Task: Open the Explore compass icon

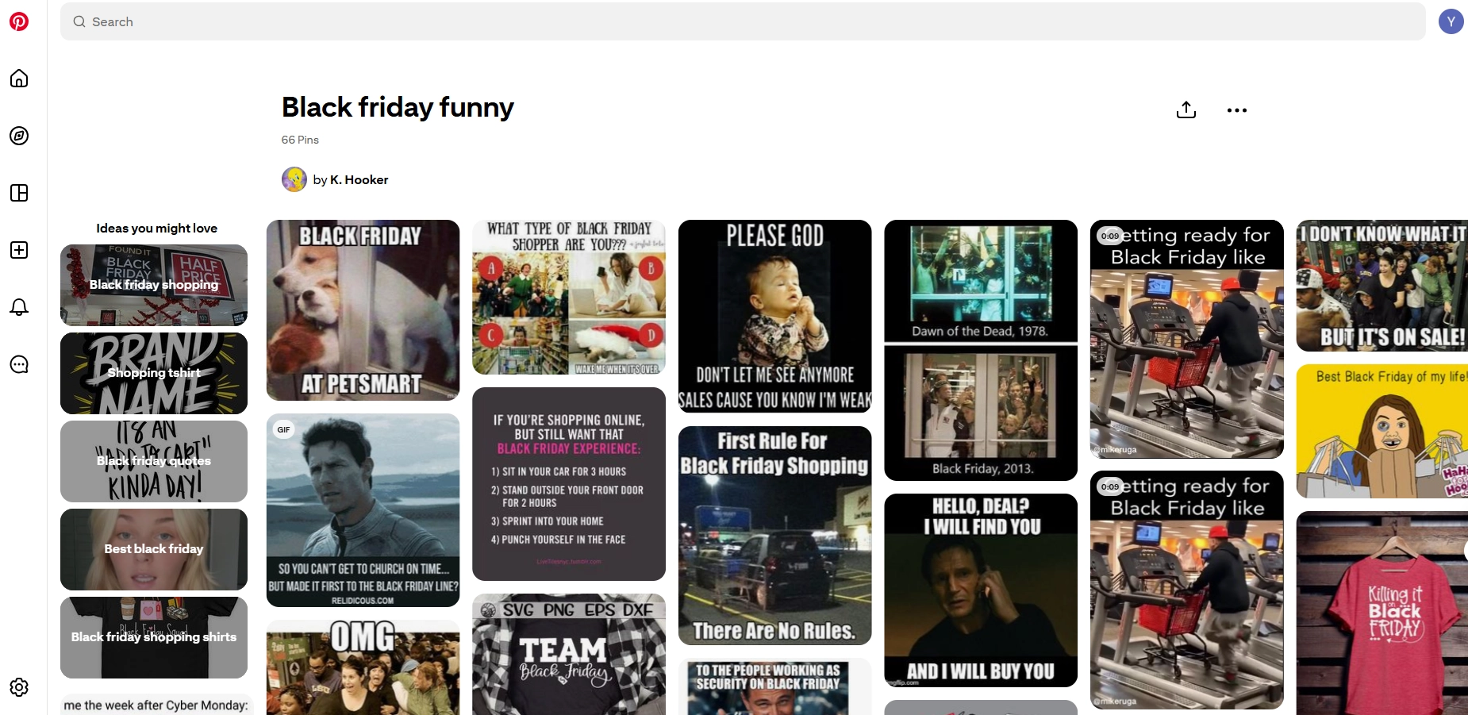Action: coord(19,136)
